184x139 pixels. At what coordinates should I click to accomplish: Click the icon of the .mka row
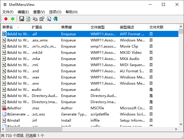(x=4, y=58)
